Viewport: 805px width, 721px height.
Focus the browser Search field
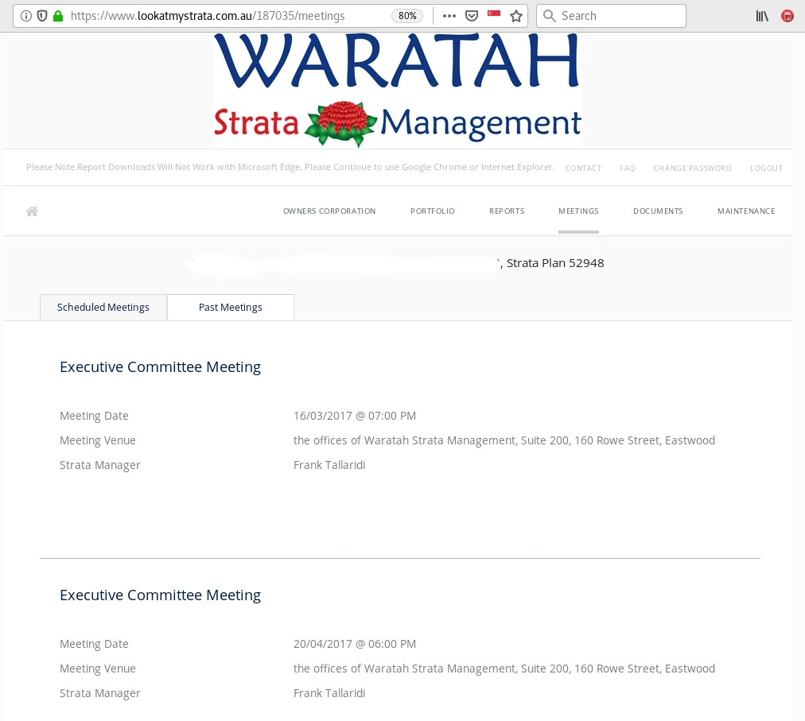coord(611,16)
